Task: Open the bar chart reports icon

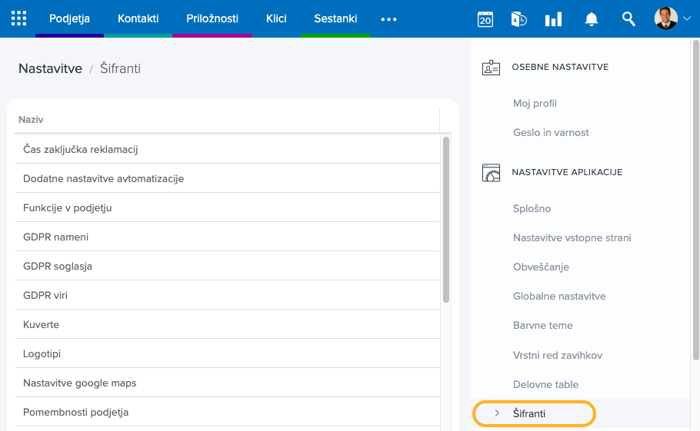Action: [553, 19]
